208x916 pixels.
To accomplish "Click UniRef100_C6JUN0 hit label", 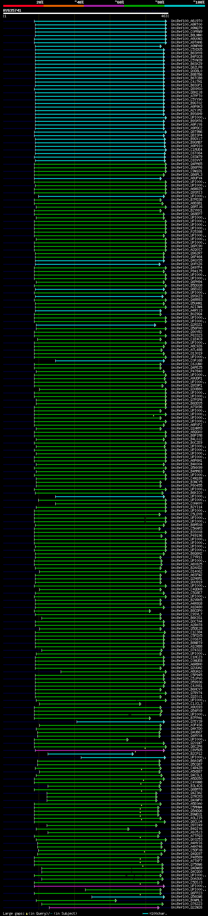I will [187, 364].
